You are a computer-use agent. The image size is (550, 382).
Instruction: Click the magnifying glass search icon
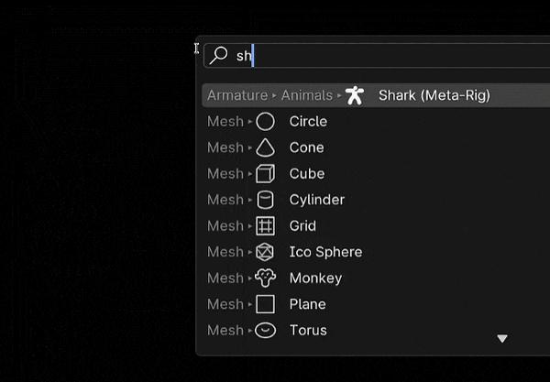[x=219, y=55]
